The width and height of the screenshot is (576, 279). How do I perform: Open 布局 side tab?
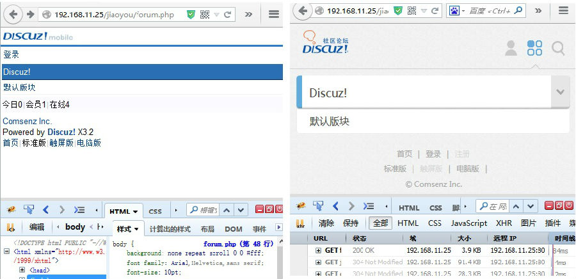207,229
